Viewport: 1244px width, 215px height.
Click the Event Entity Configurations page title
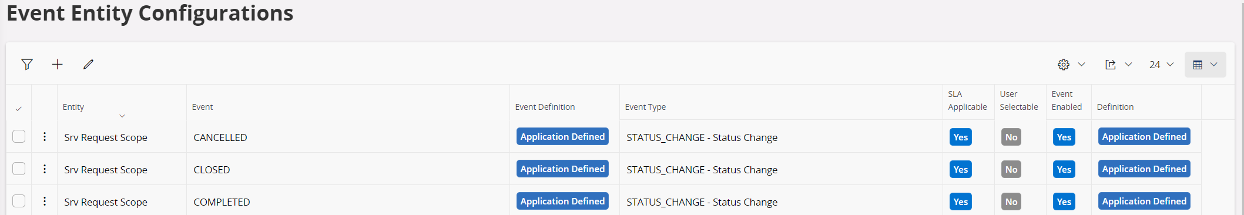(x=150, y=13)
